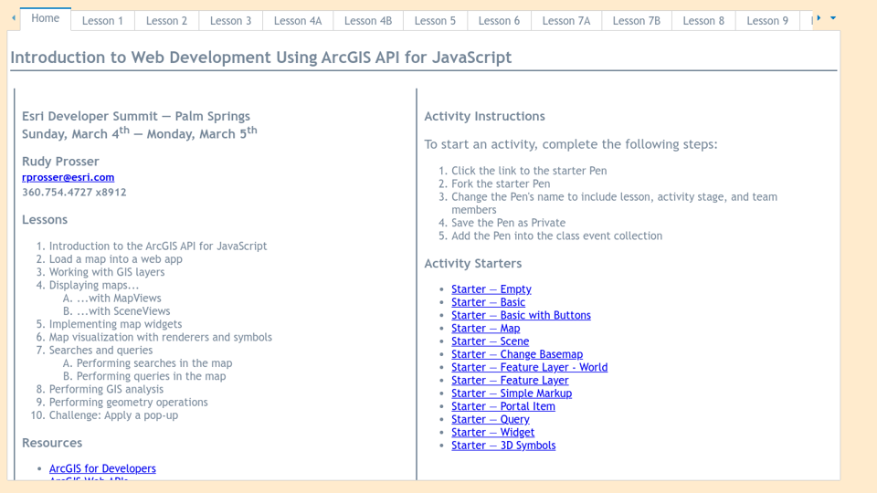Screen dimensions: 877x493
Task: Click the Starter — Basic with Buttons link
Action: (x=521, y=315)
